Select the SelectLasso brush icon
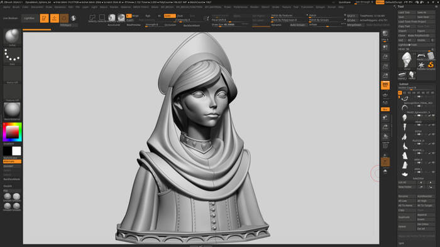 92,18
